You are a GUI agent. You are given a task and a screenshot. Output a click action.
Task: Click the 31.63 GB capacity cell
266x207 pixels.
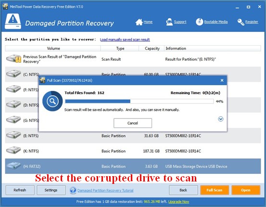(x=152, y=136)
